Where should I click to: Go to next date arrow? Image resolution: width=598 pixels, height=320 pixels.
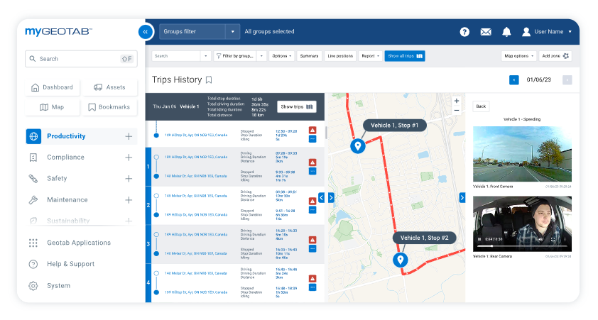tap(567, 80)
